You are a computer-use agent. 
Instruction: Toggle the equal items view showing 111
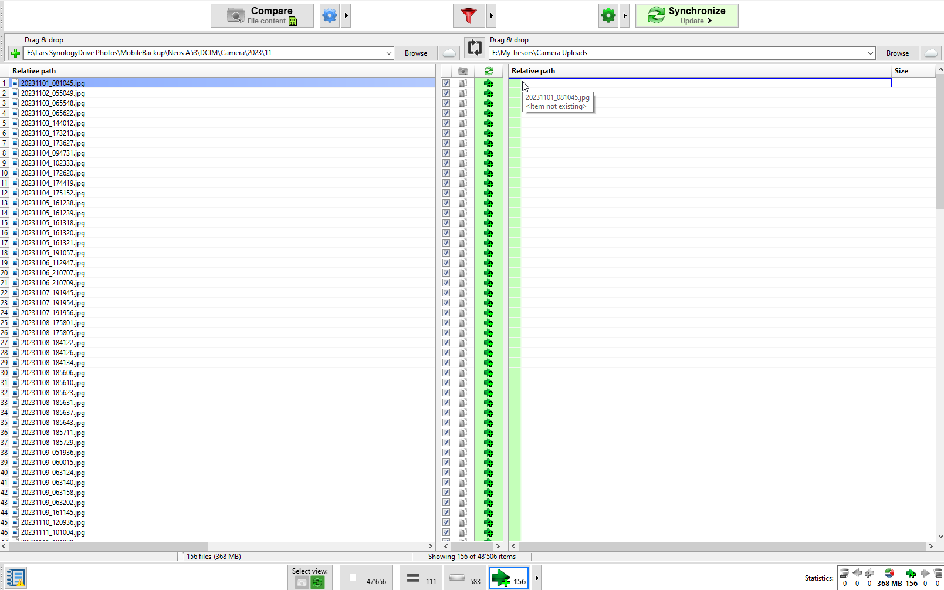point(421,578)
